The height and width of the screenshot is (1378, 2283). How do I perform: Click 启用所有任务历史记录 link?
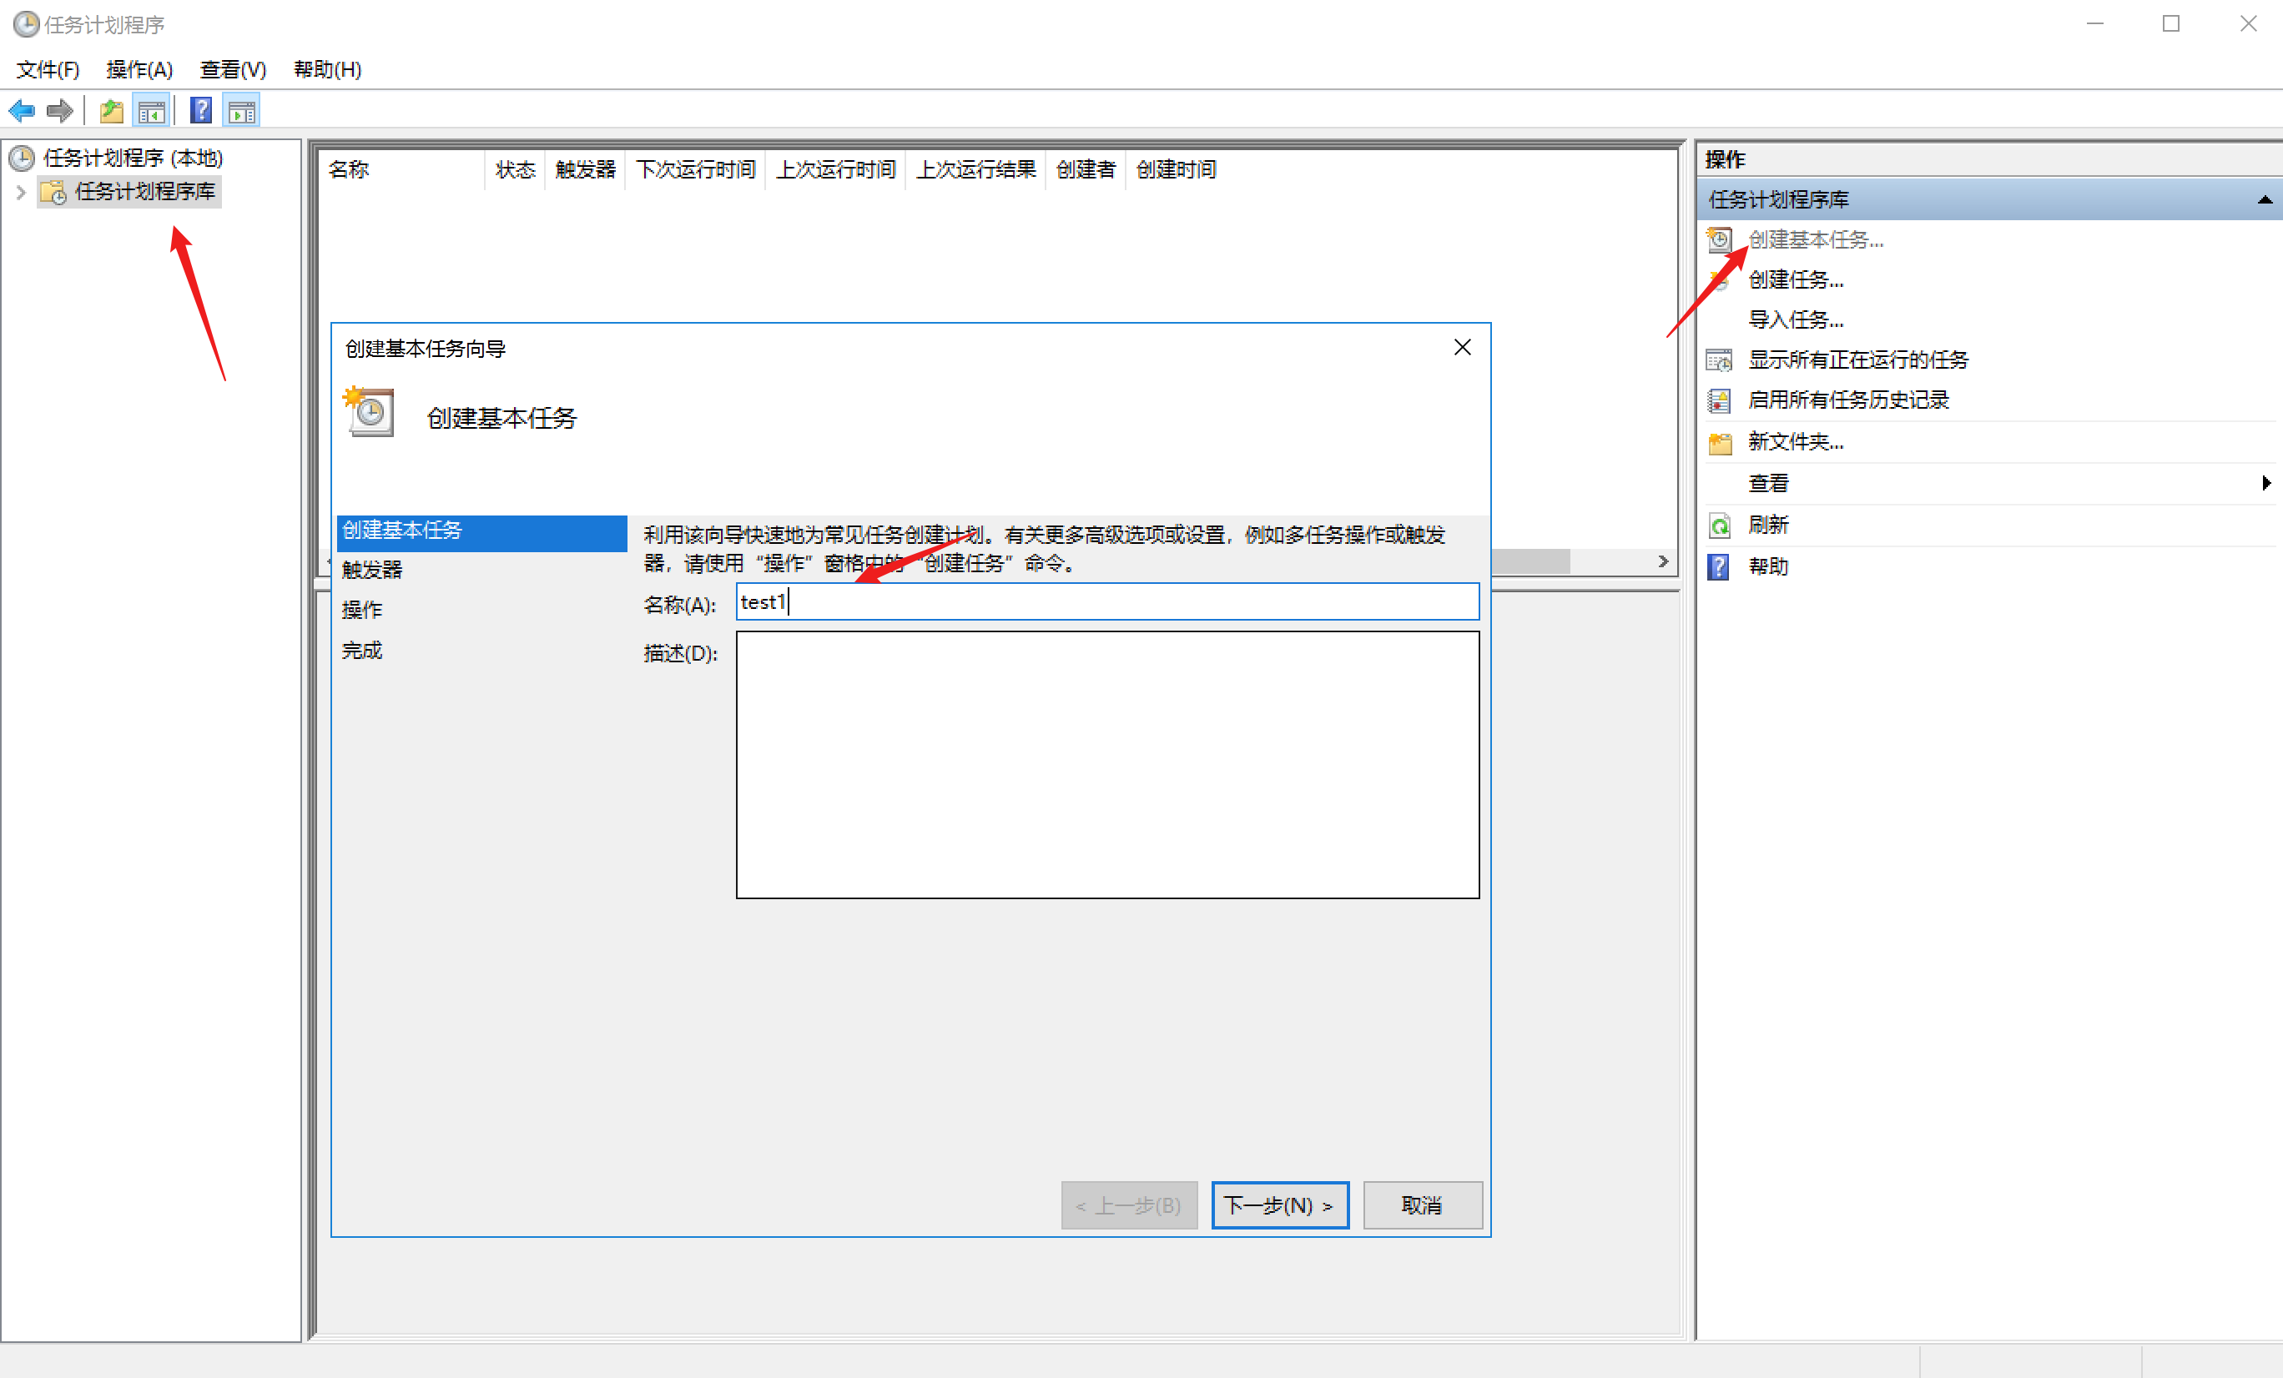1848,400
